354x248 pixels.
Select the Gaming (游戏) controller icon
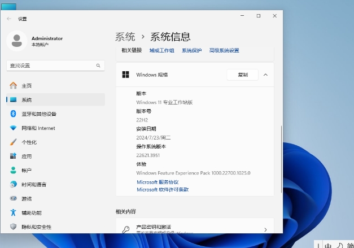point(13,199)
